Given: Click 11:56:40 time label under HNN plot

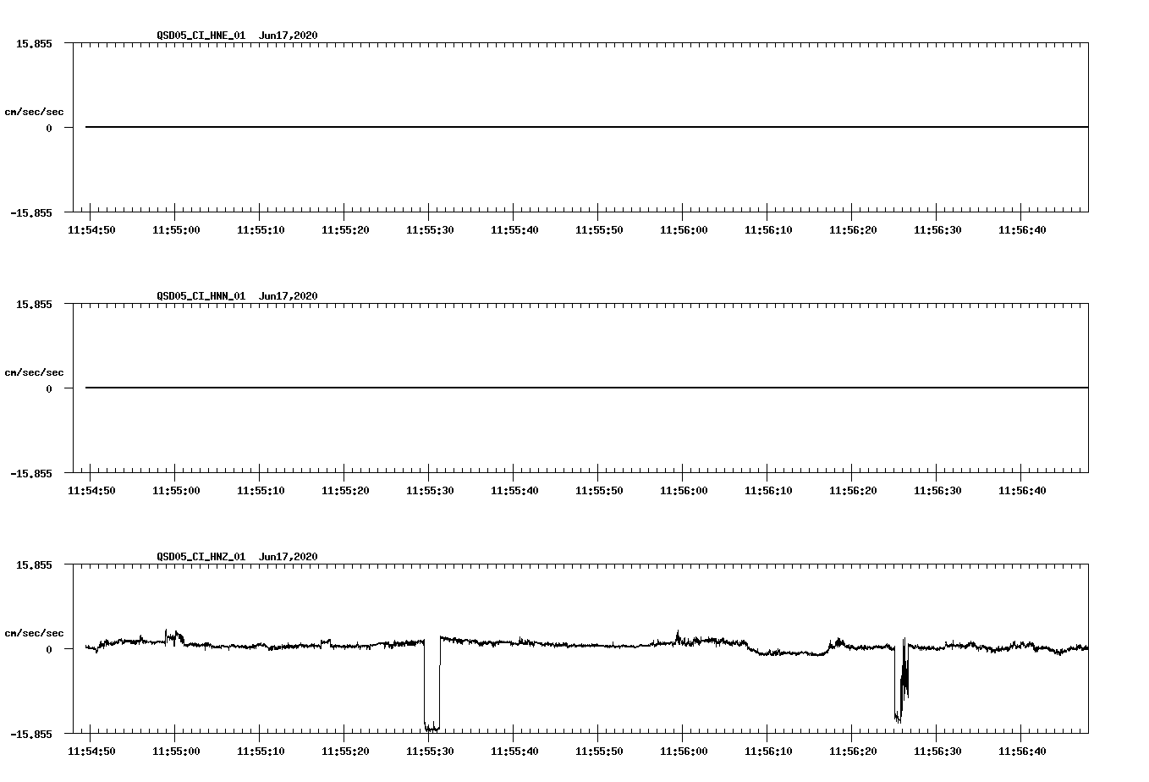Looking at the screenshot, I should pyautogui.click(x=1022, y=491).
